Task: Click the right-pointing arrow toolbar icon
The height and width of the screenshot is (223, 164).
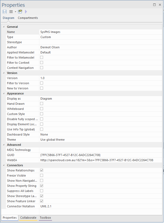Action: point(26,12)
